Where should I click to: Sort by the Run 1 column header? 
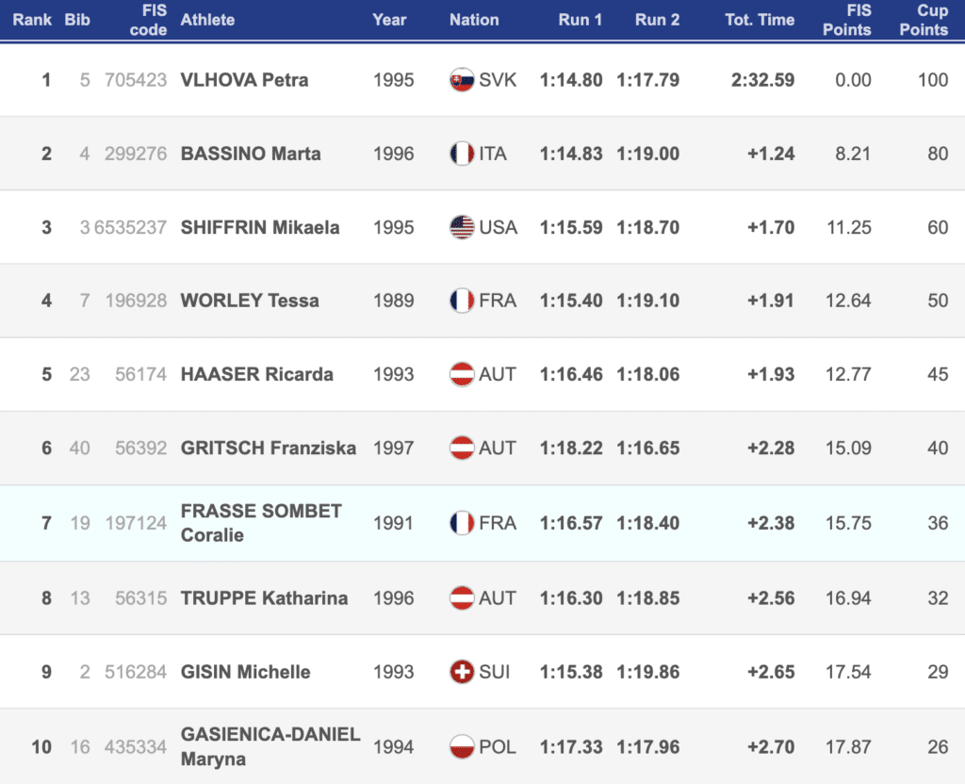(580, 20)
